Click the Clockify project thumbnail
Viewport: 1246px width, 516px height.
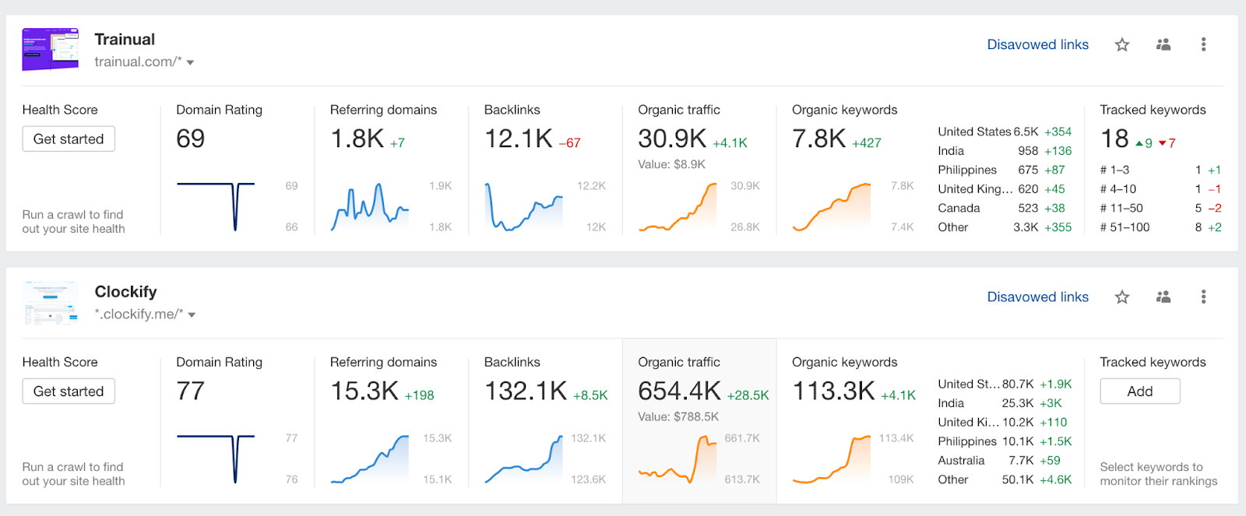(51, 302)
